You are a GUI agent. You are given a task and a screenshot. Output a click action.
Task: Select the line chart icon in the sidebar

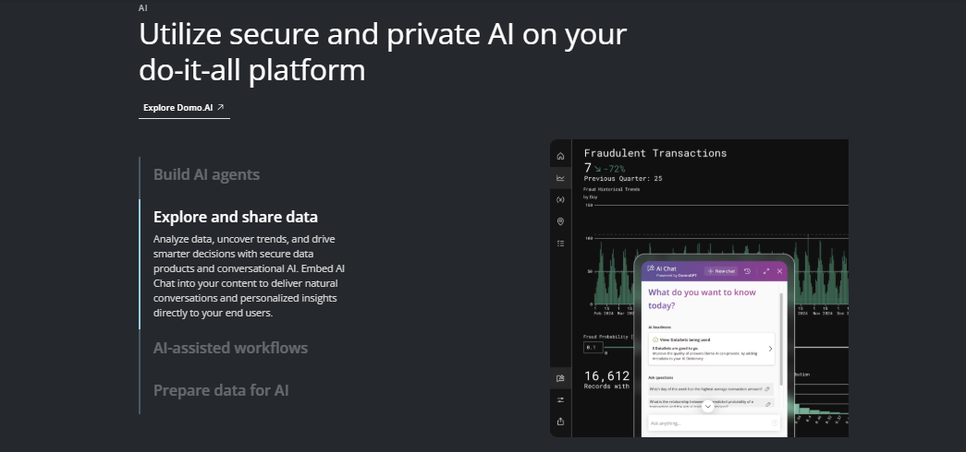click(560, 178)
